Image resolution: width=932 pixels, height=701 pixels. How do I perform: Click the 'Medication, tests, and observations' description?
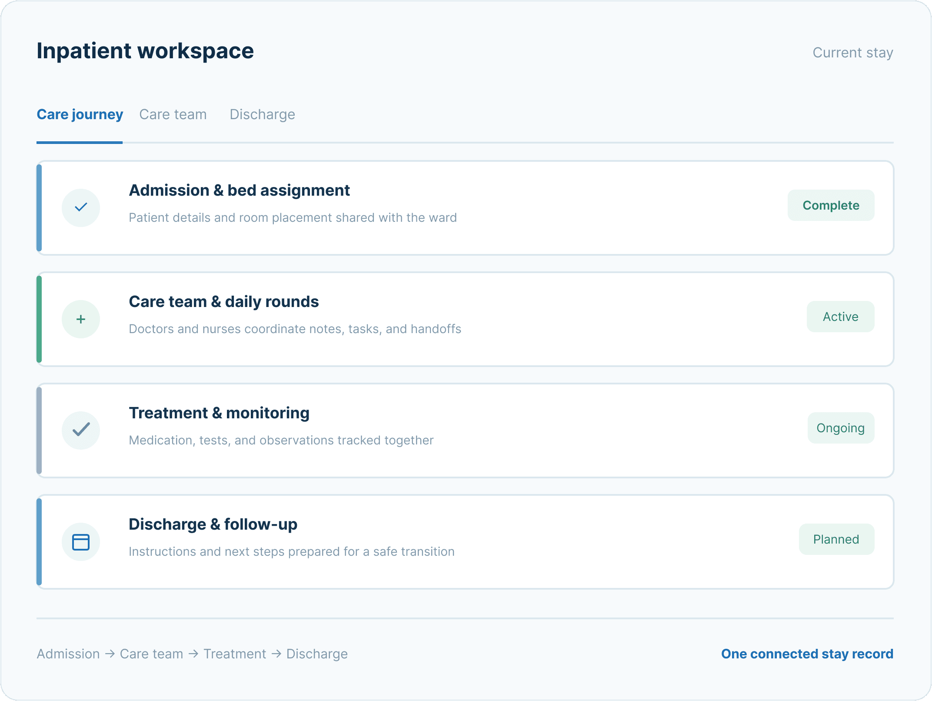click(x=281, y=440)
